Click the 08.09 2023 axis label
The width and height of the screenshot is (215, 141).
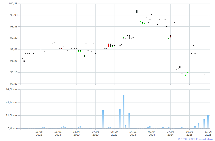pos(114,133)
